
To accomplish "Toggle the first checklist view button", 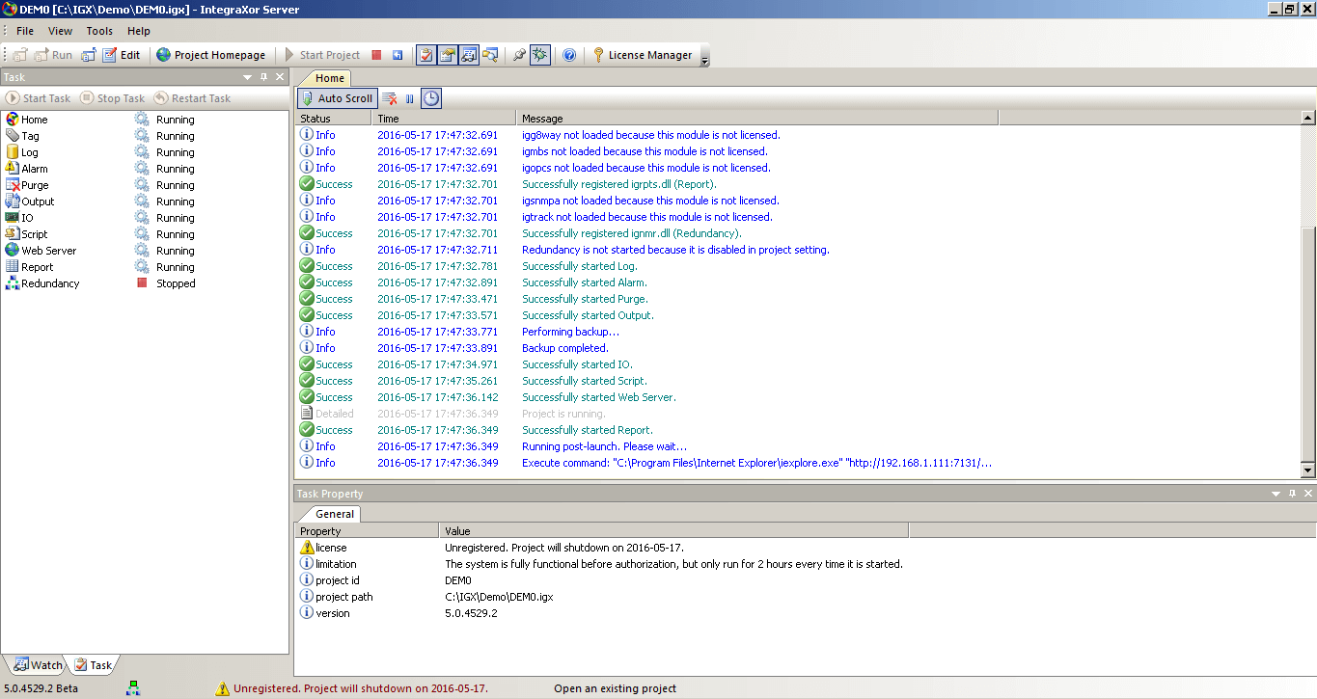I will (425, 55).
